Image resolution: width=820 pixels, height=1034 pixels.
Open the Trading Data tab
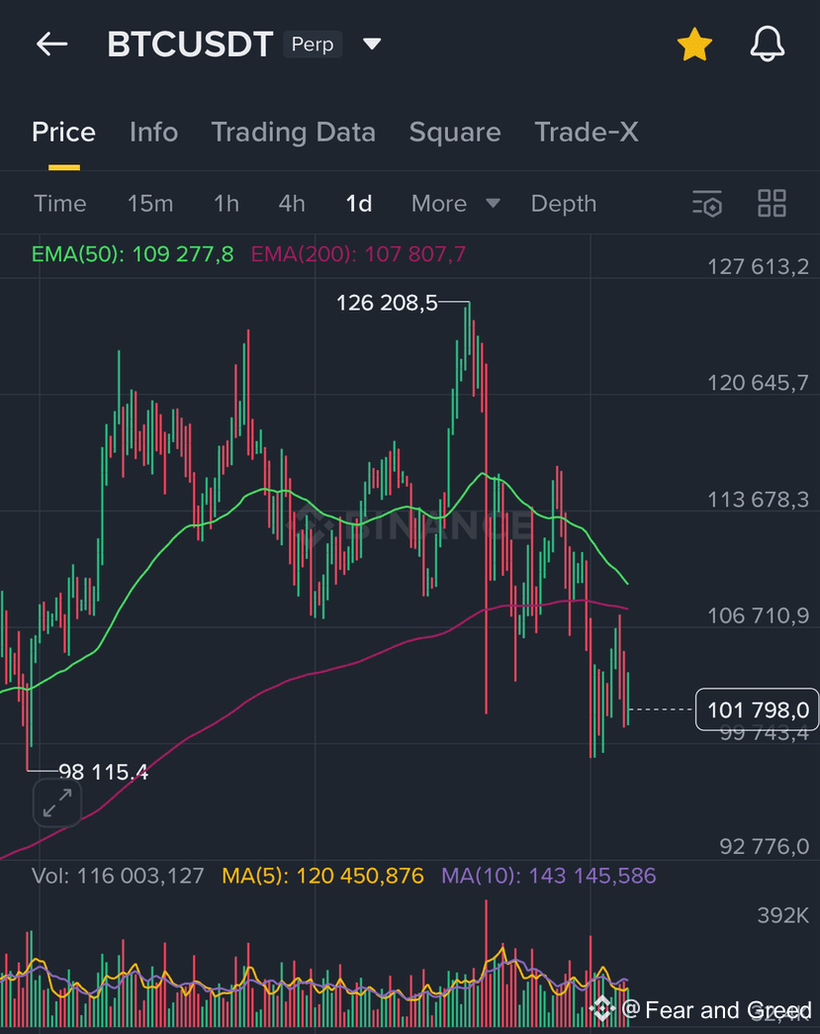(x=294, y=133)
